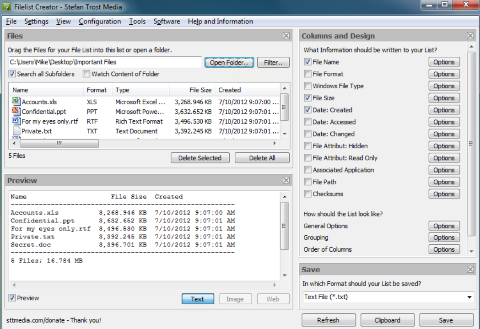Click the preview vertical scrollbar thumb
480x329 pixels.
[x=284, y=226]
